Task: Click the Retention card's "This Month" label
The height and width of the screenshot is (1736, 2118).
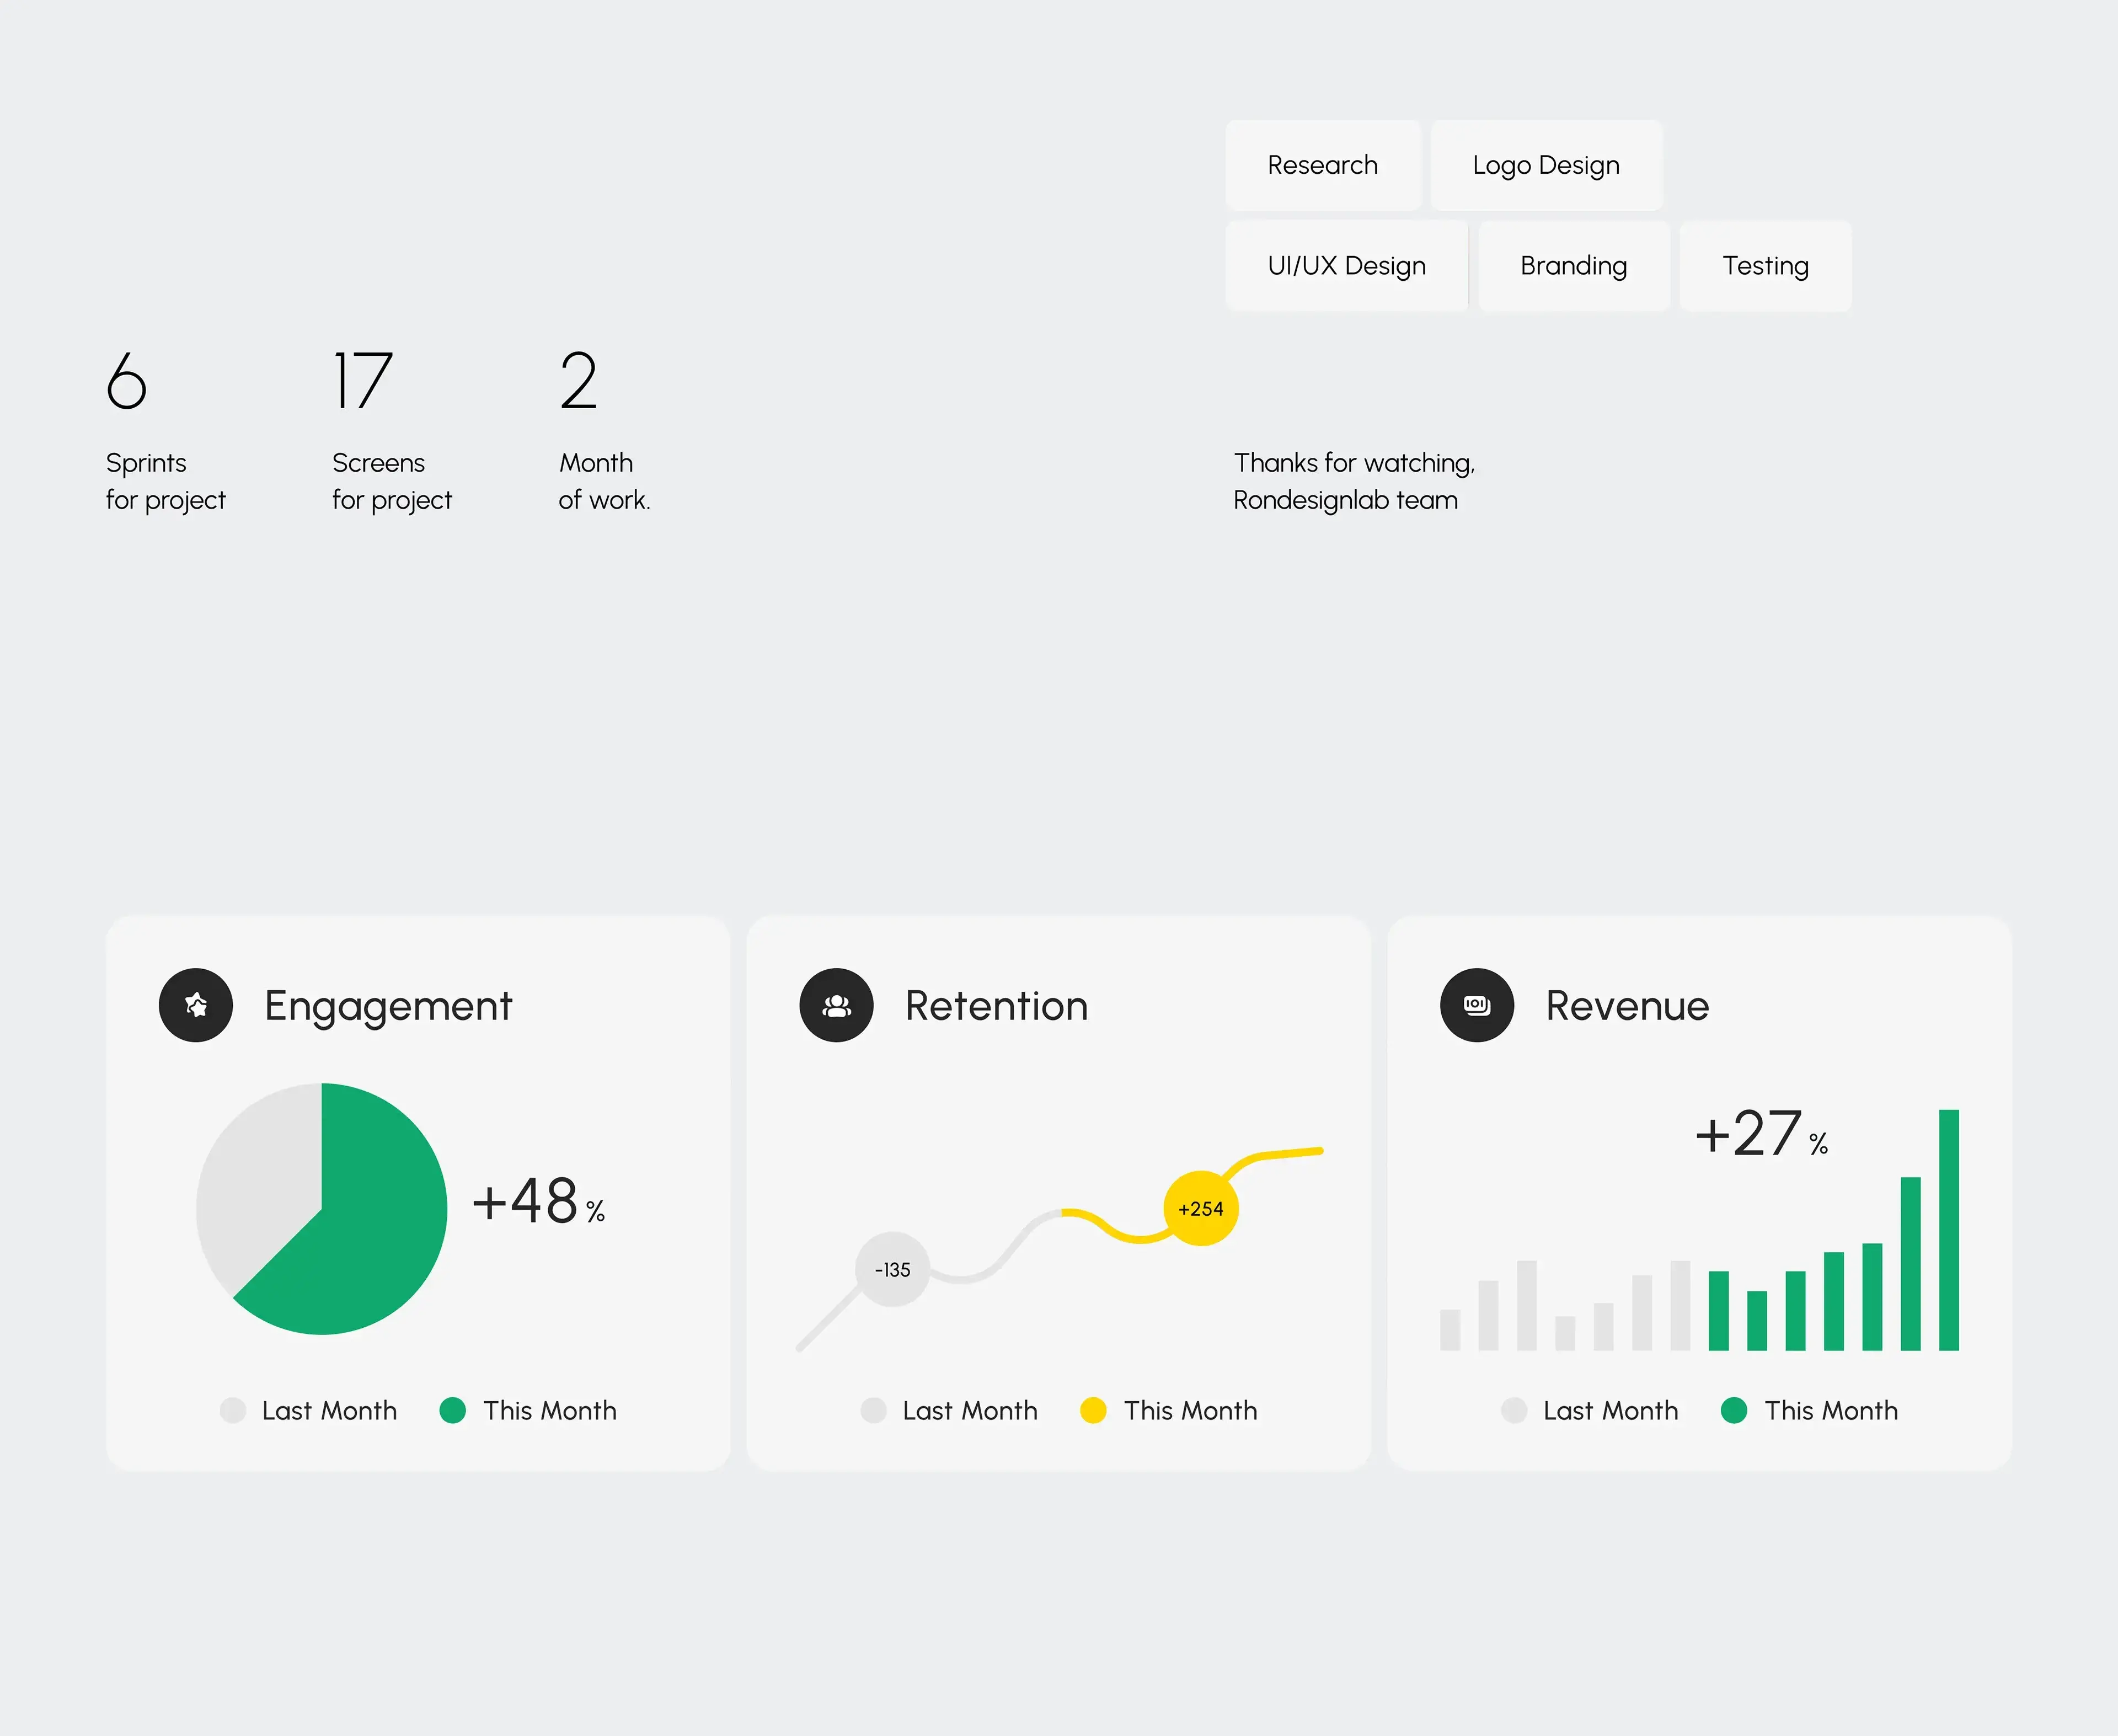Action: (x=1190, y=1410)
